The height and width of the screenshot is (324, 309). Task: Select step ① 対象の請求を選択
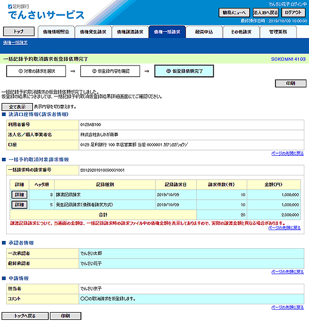click(x=36, y=71)
